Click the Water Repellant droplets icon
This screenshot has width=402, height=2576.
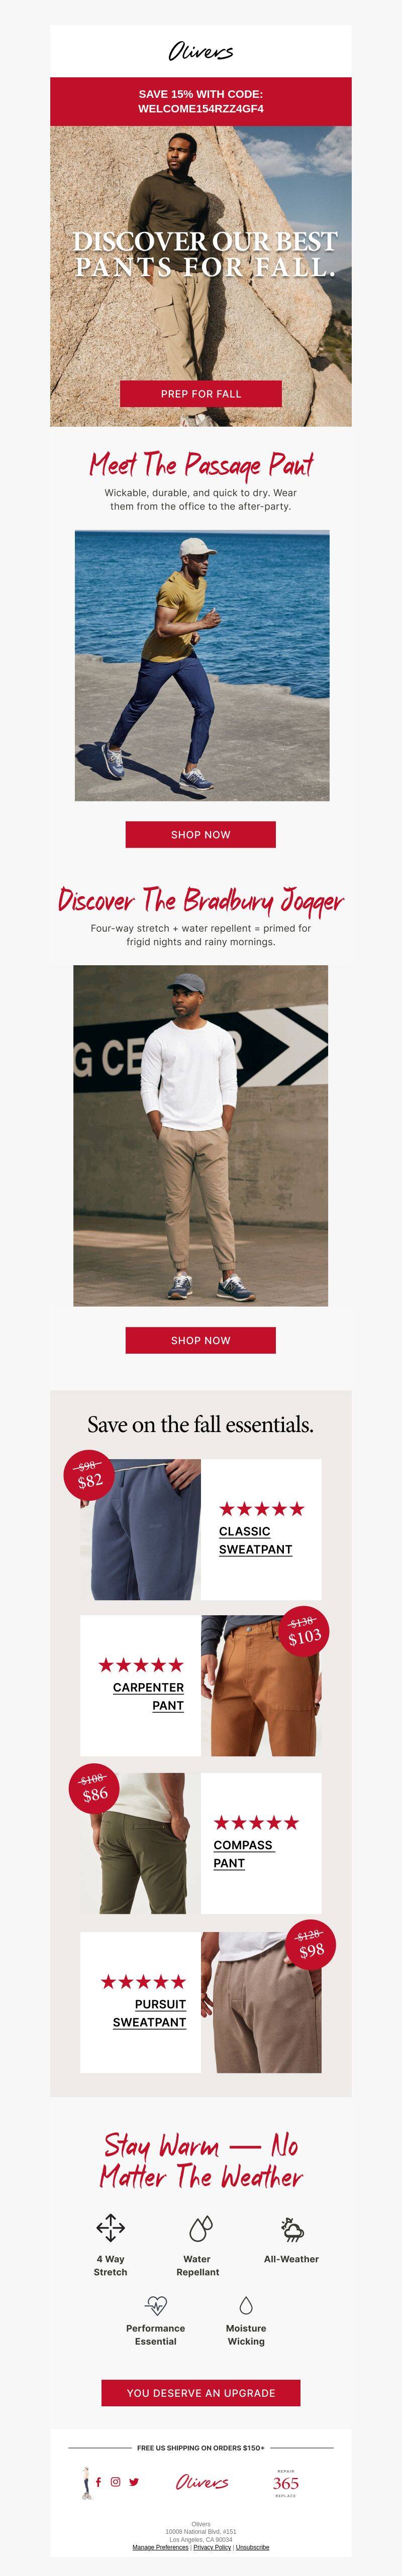pyautogui.click(x=201, y=2227)
